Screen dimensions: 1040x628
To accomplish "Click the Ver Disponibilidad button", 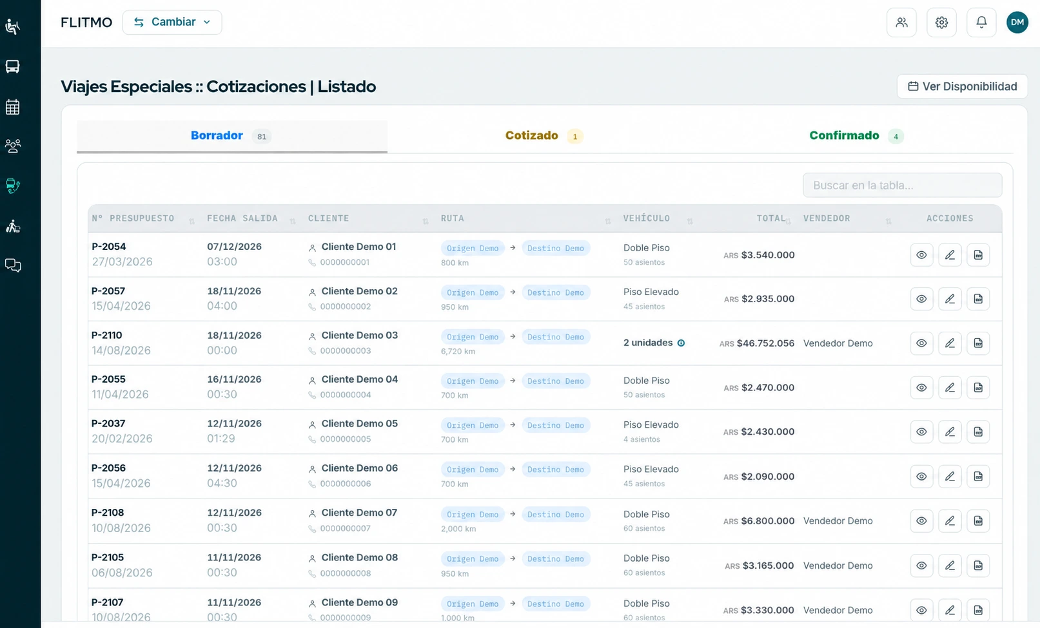I will coord(962,86).
